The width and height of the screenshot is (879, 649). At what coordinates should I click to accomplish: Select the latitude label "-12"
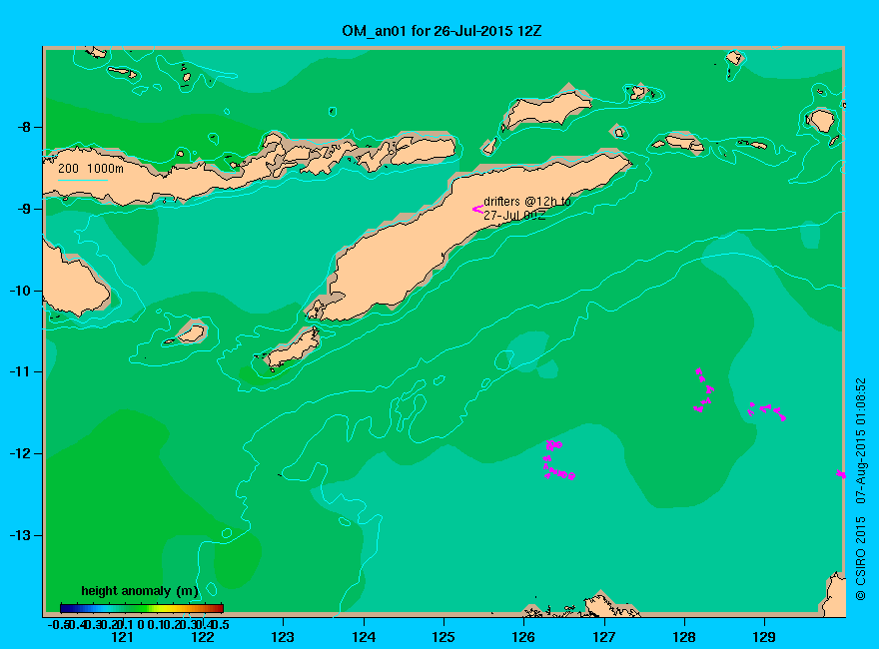(x=20, y=453)
